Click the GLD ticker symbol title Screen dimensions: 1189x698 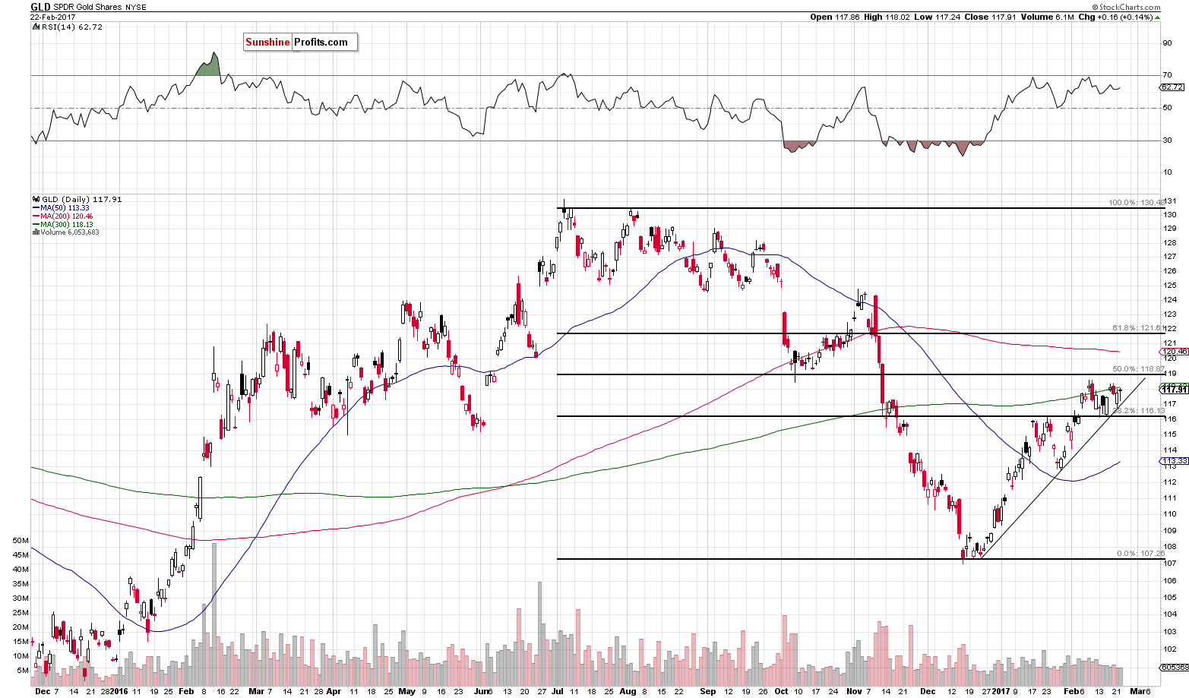pos(41,7)
